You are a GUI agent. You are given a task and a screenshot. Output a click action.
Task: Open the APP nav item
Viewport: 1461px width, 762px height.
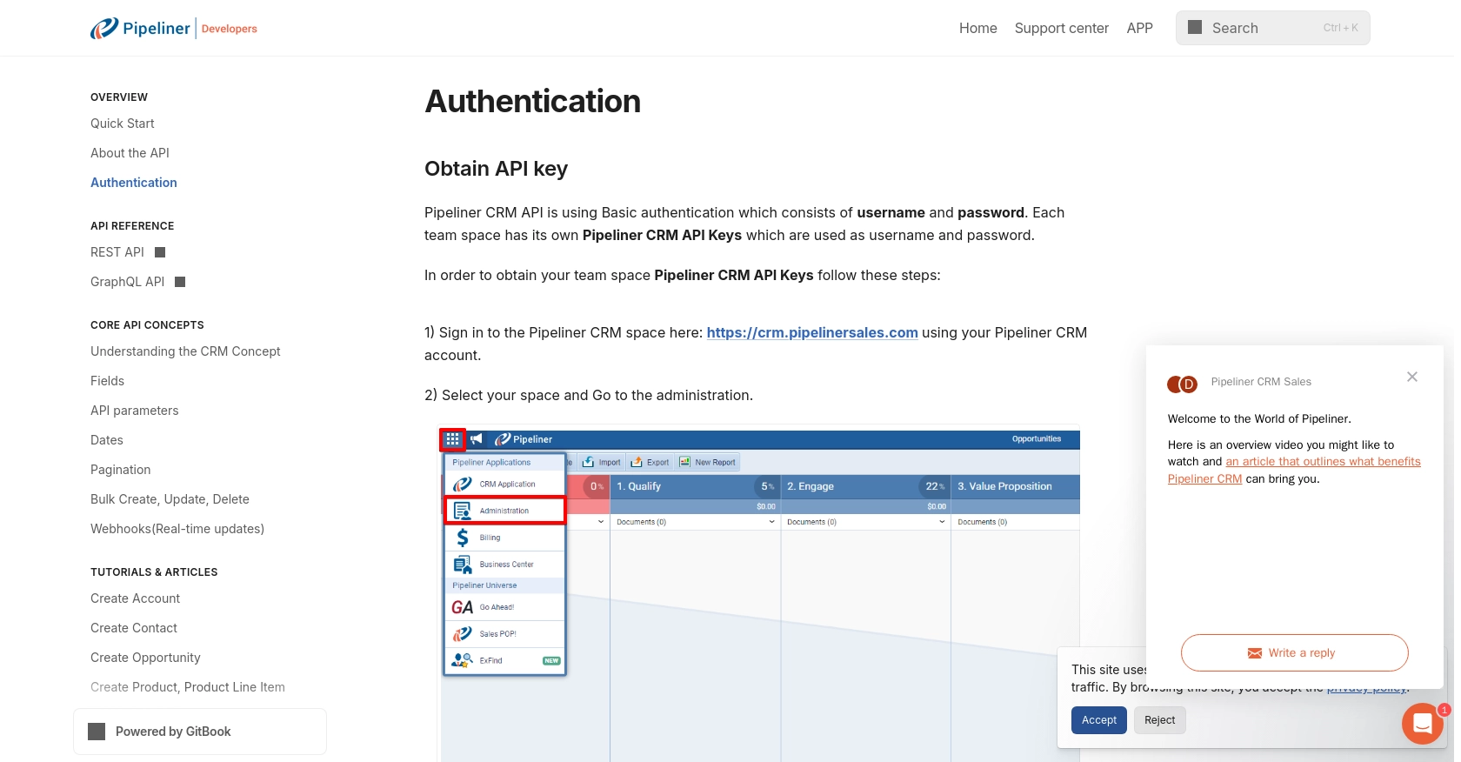(1140, 28)
